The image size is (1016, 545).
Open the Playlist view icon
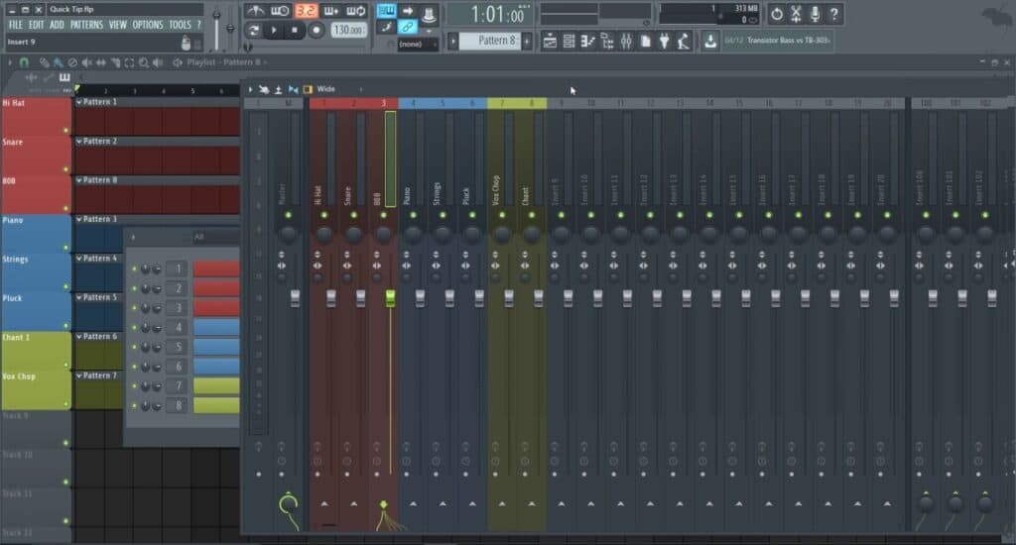point(550,42)
